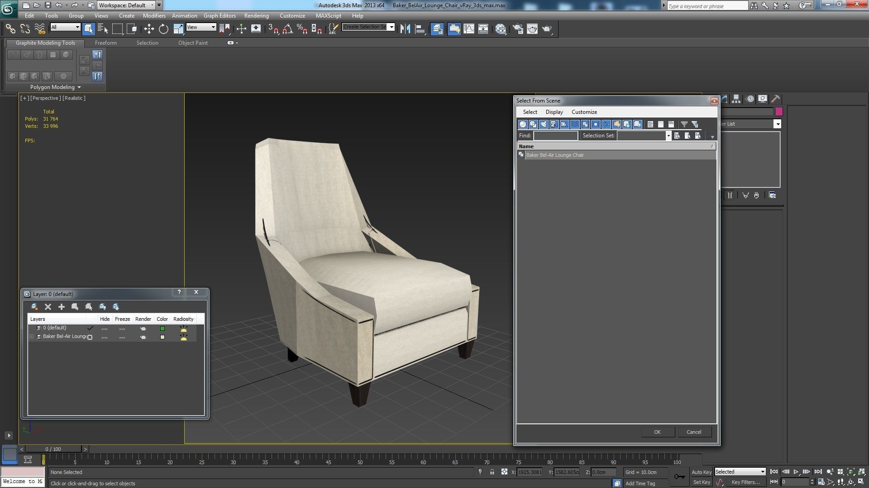869x488 pixels.
Task: Switch to the Object Paint ribbon tab
Action: click(x=193, y=43)
